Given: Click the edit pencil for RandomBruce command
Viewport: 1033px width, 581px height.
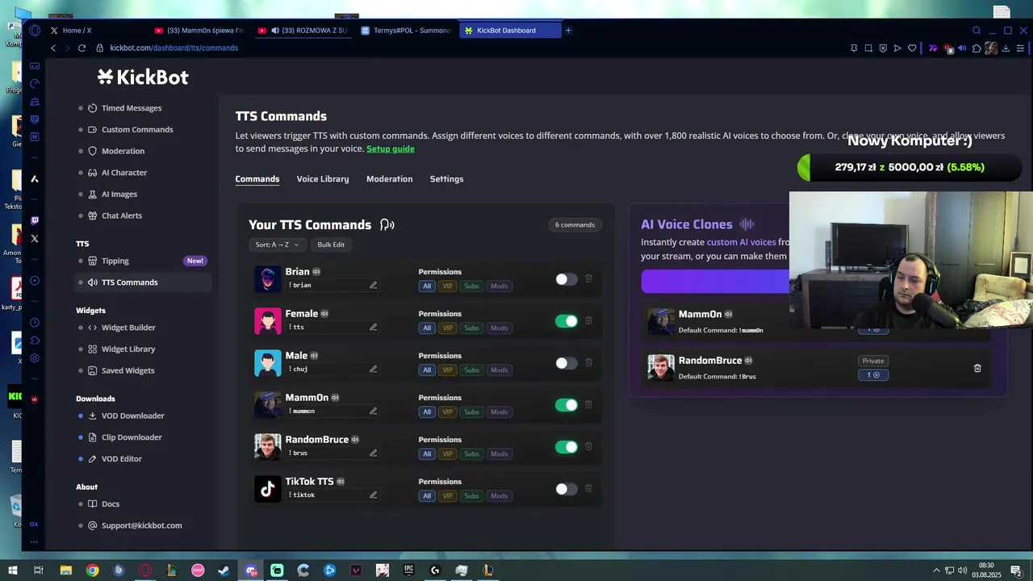Looking at the screenshot, I should [x=373, y=453].
